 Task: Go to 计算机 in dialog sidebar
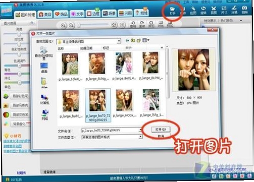point(44,99)
